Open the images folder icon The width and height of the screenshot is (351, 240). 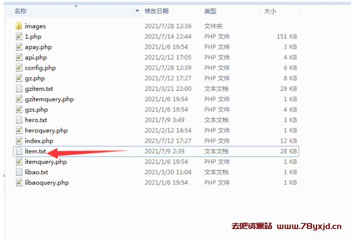[19, 26]
